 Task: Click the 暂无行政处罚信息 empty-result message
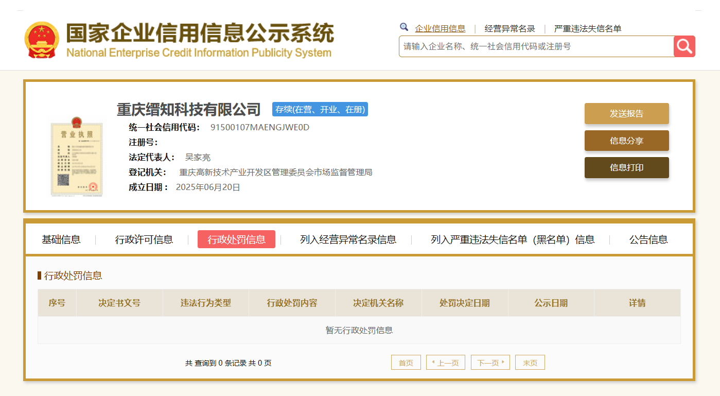(x=359, y=330)
